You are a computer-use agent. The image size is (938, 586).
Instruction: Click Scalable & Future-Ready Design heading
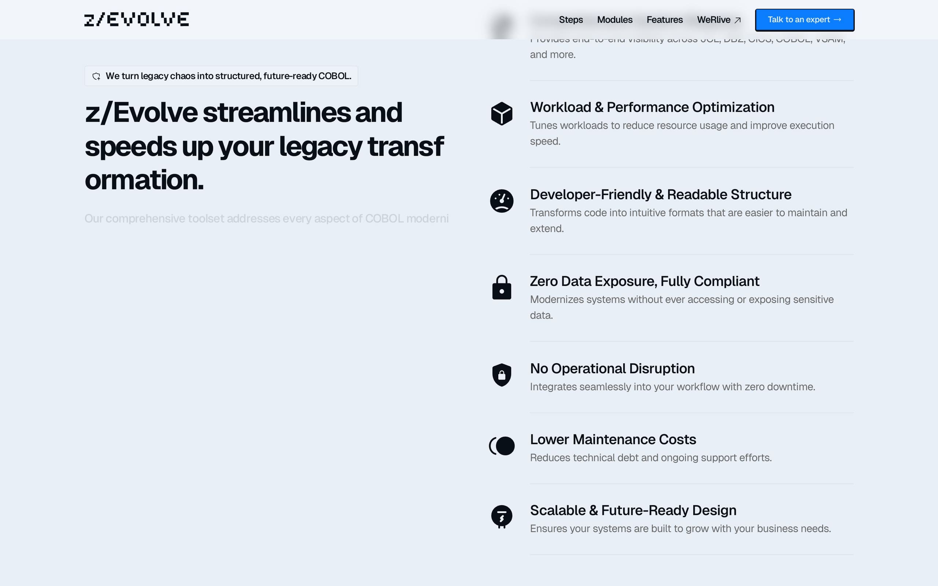point(633,511)
